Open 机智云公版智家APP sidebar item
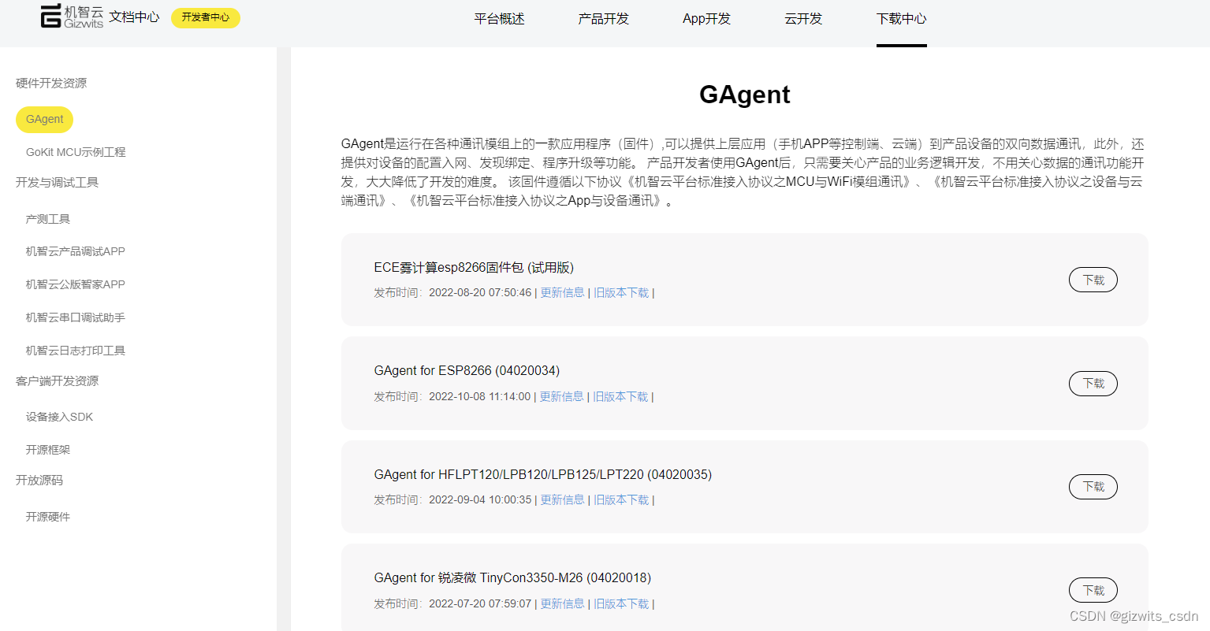Screen dimensions: 1210x631 point(76,284)
